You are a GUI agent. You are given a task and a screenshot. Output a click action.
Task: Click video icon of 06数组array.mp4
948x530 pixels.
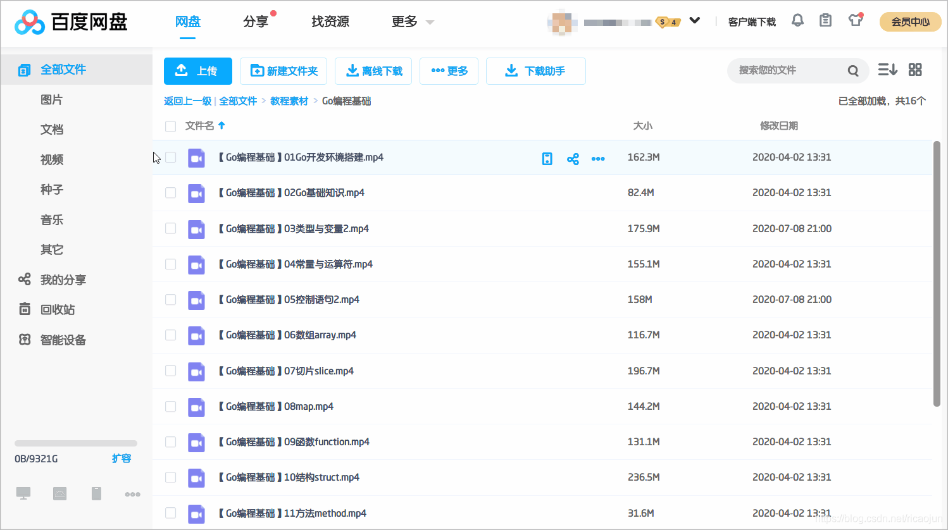[197, 336]
